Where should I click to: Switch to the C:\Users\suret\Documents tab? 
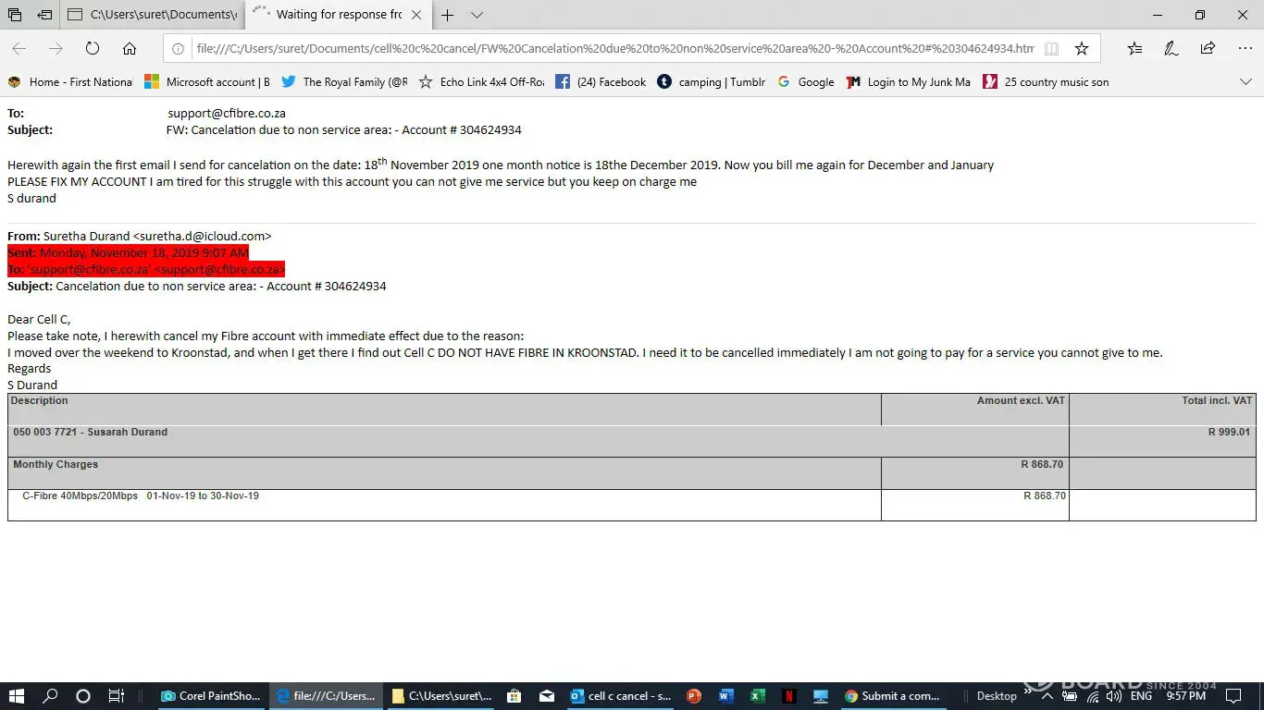point(154,15)
